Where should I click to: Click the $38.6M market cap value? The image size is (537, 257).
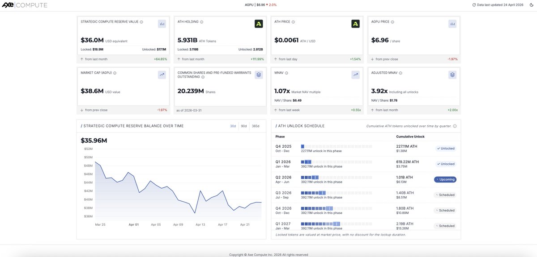92,91
